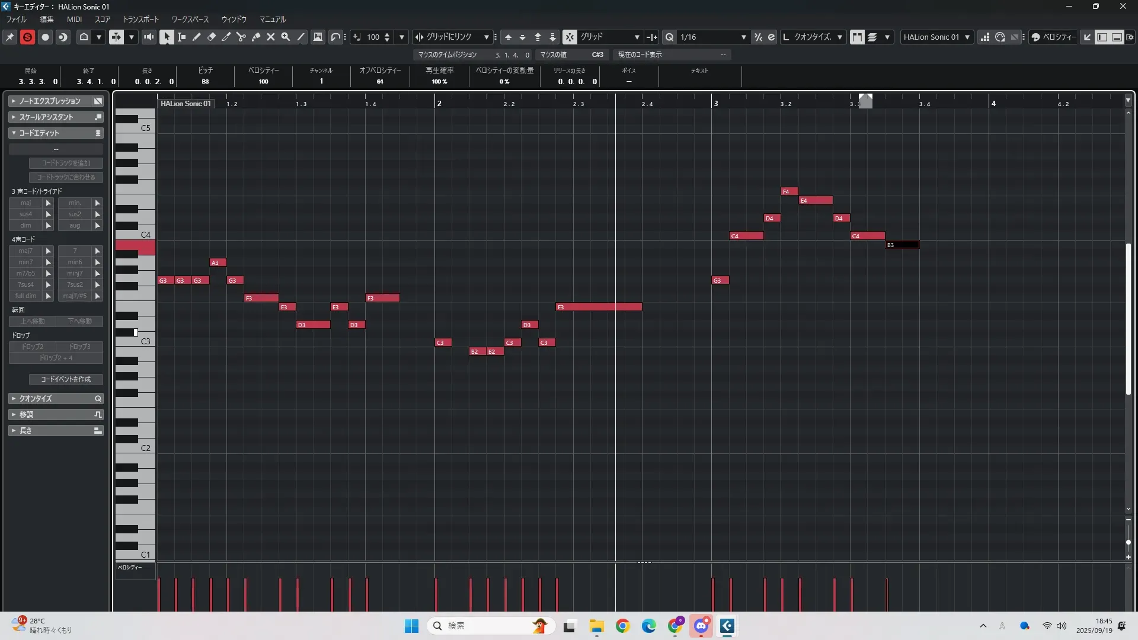Screen dimensions: 1138x640
Task: Toggle Solo Editor button
Action: pyautogui.click(x=27, y=37)
